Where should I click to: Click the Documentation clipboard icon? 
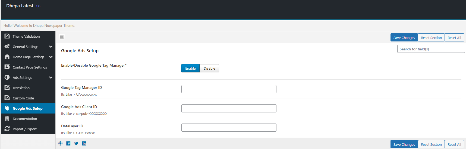point(7,118)
